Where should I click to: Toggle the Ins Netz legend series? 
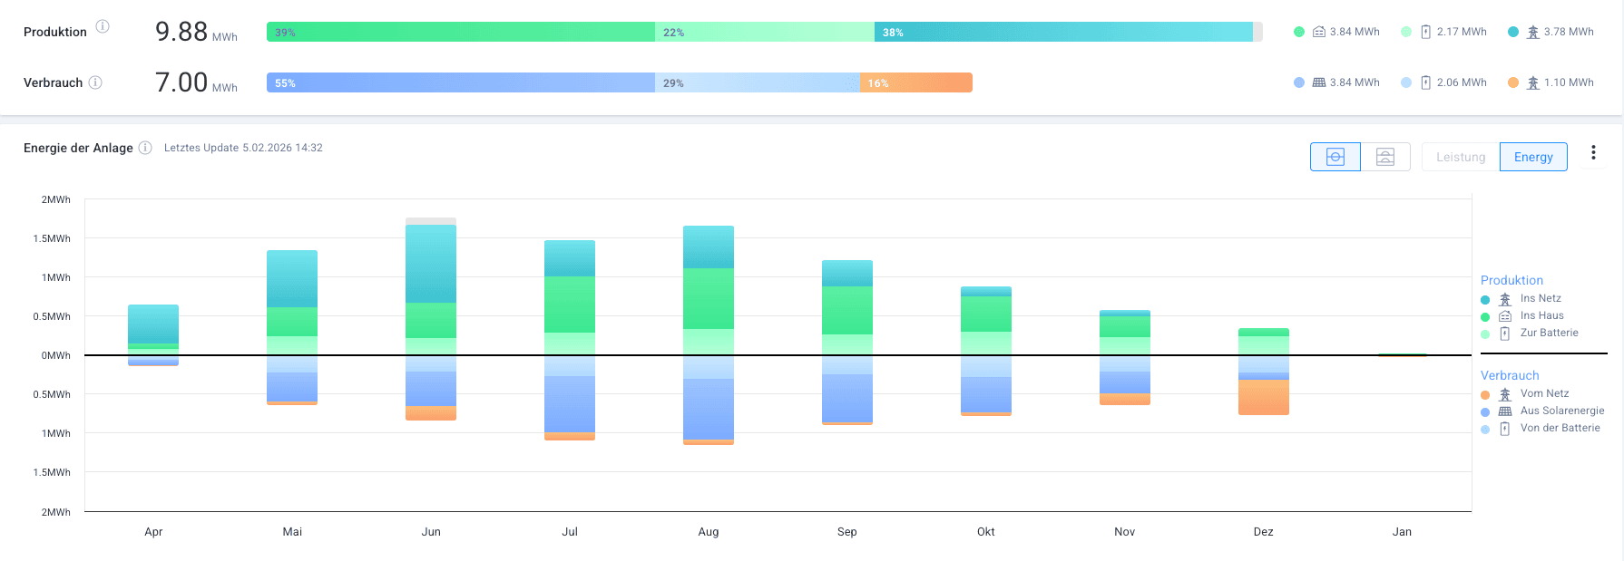pyautogui.click(x=1540, y=298)
